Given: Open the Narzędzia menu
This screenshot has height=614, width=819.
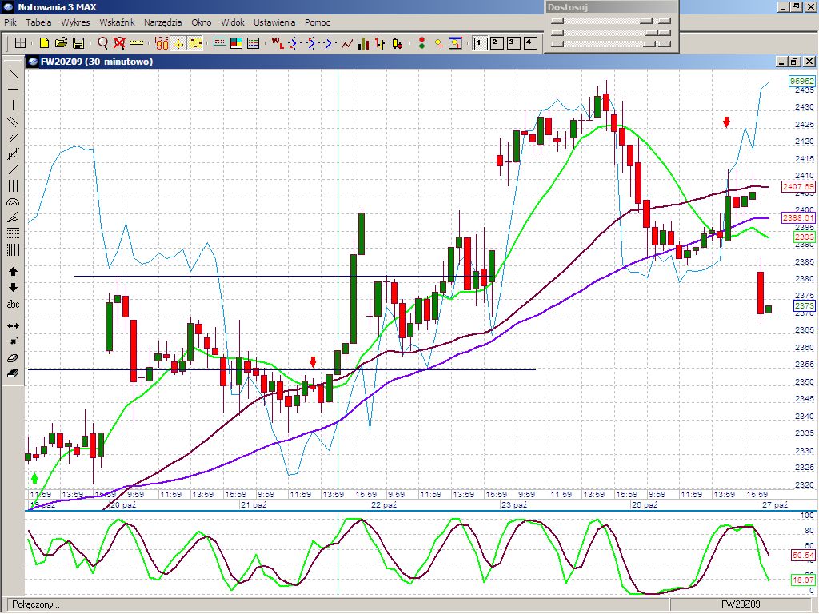Looking at the screenshot, I should 162,22.
